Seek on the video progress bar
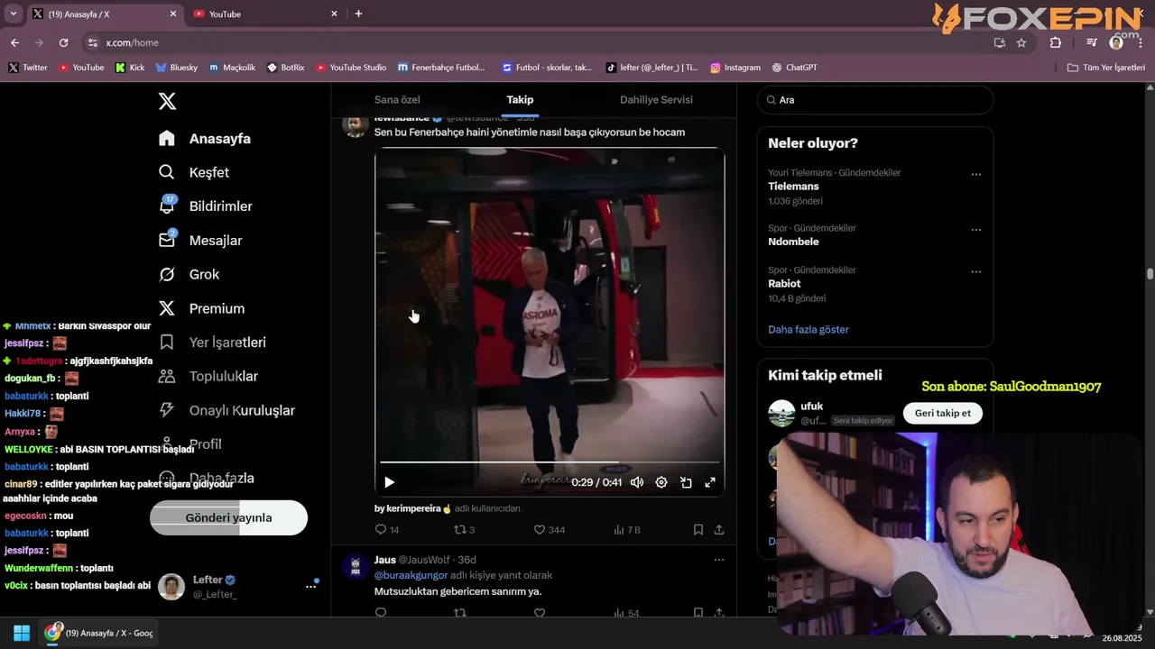 coord(550,462)
